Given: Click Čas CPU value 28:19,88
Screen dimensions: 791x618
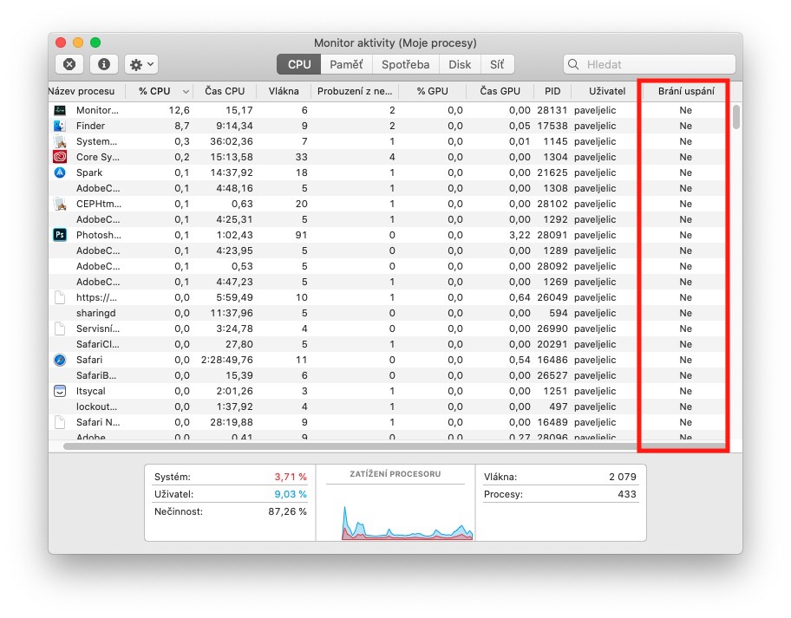Looking at the screenshot, I should tap(232, 422).
